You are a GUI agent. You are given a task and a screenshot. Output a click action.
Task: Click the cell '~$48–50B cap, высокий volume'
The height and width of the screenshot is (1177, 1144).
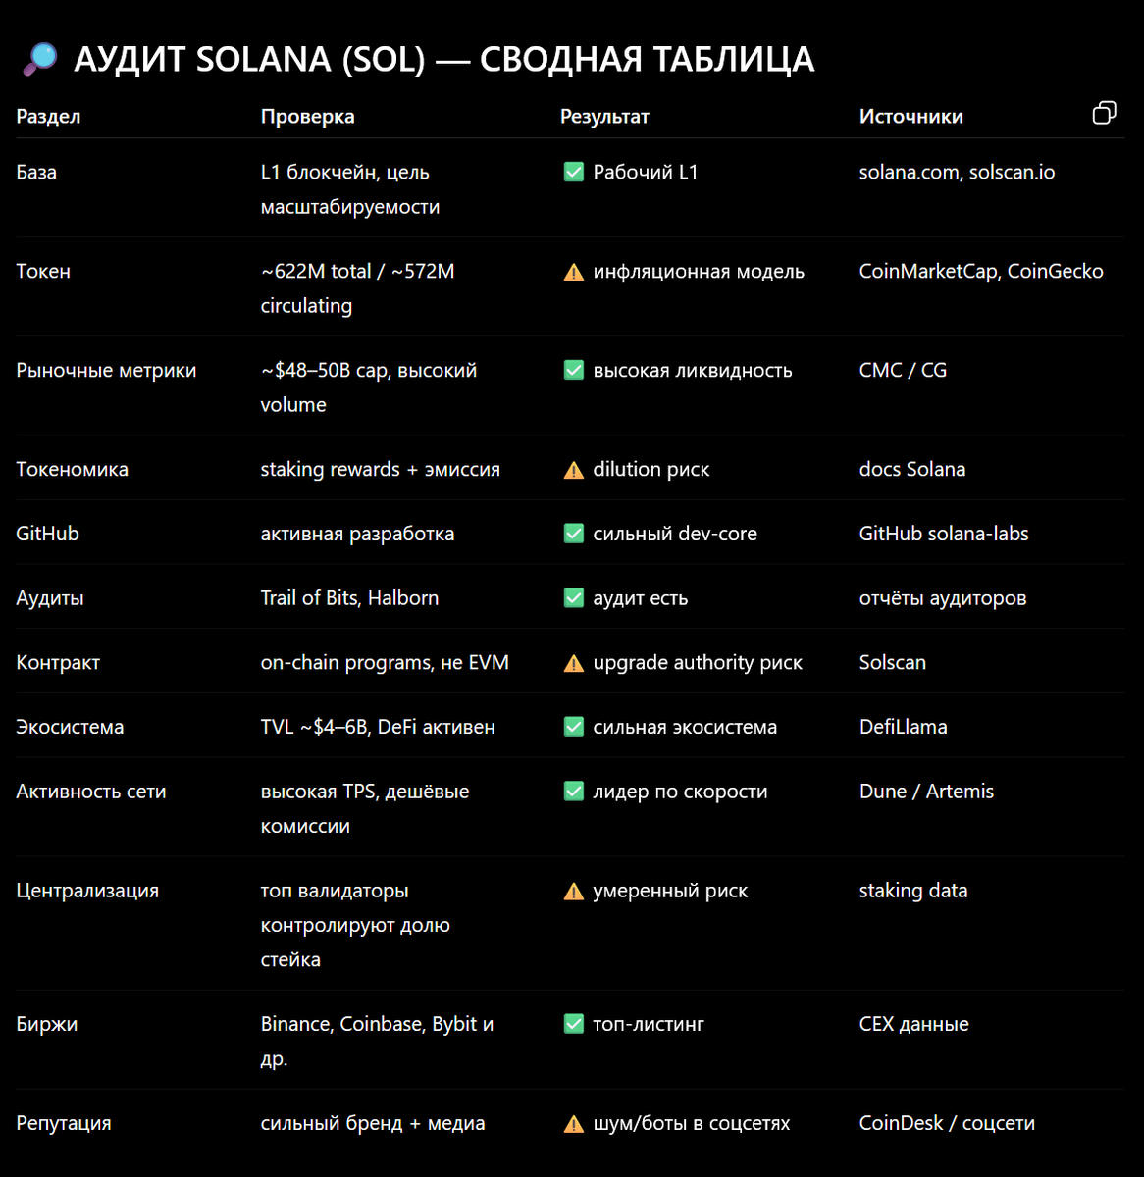tap(368, 387)
